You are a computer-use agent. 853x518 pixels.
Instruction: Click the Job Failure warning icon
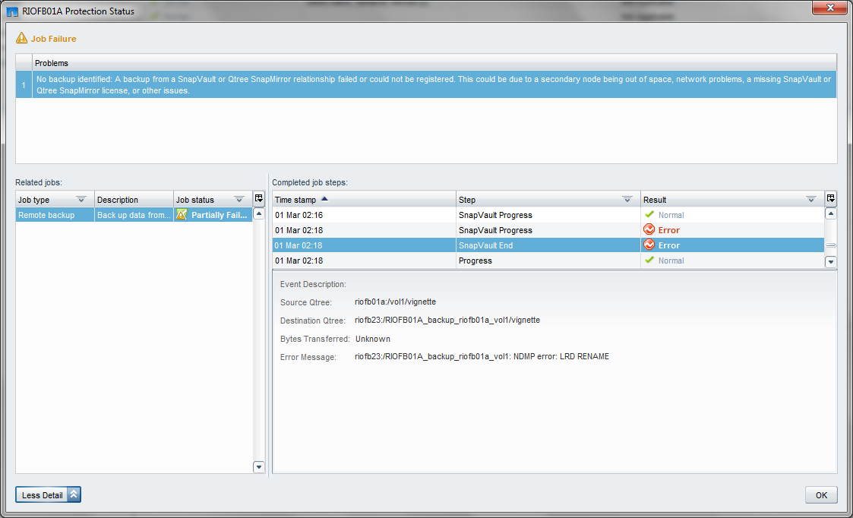point(21,38)
